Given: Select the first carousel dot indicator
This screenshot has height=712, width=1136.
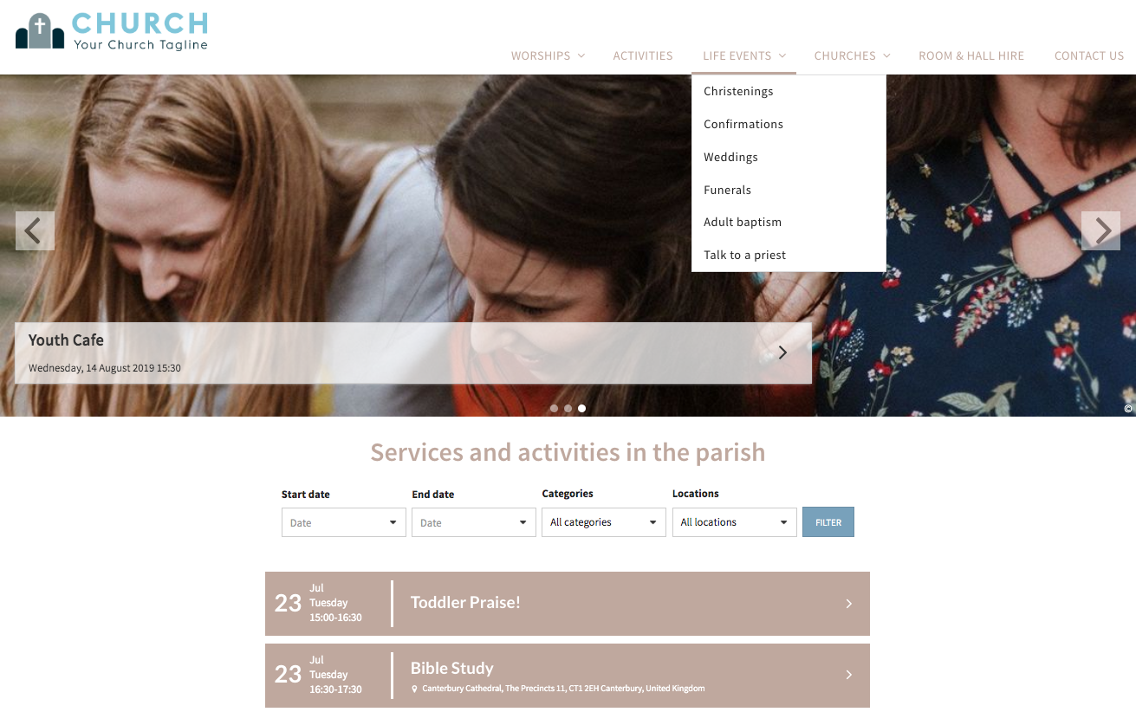Looking at the screenshot, I should click(554, 408).
